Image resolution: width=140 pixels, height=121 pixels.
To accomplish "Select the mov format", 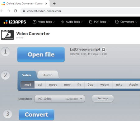I will 68,85.
